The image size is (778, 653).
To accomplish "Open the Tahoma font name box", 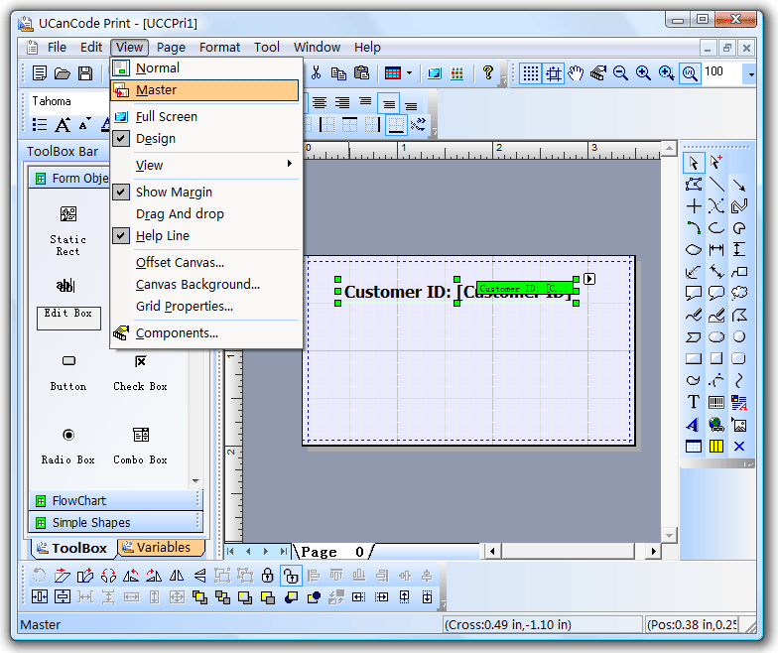I will [x=68, y=101].
